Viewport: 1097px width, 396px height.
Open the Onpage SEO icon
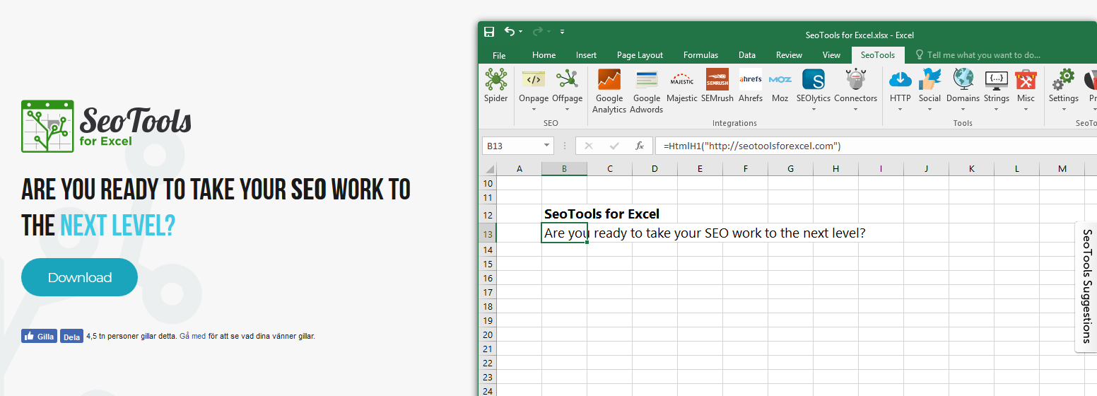(533, 79)
